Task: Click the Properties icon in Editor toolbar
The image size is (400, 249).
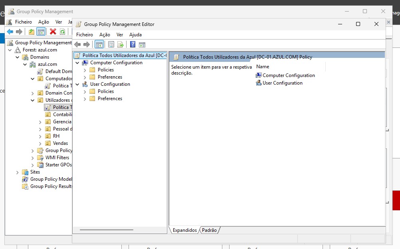Action: (111, 45)
